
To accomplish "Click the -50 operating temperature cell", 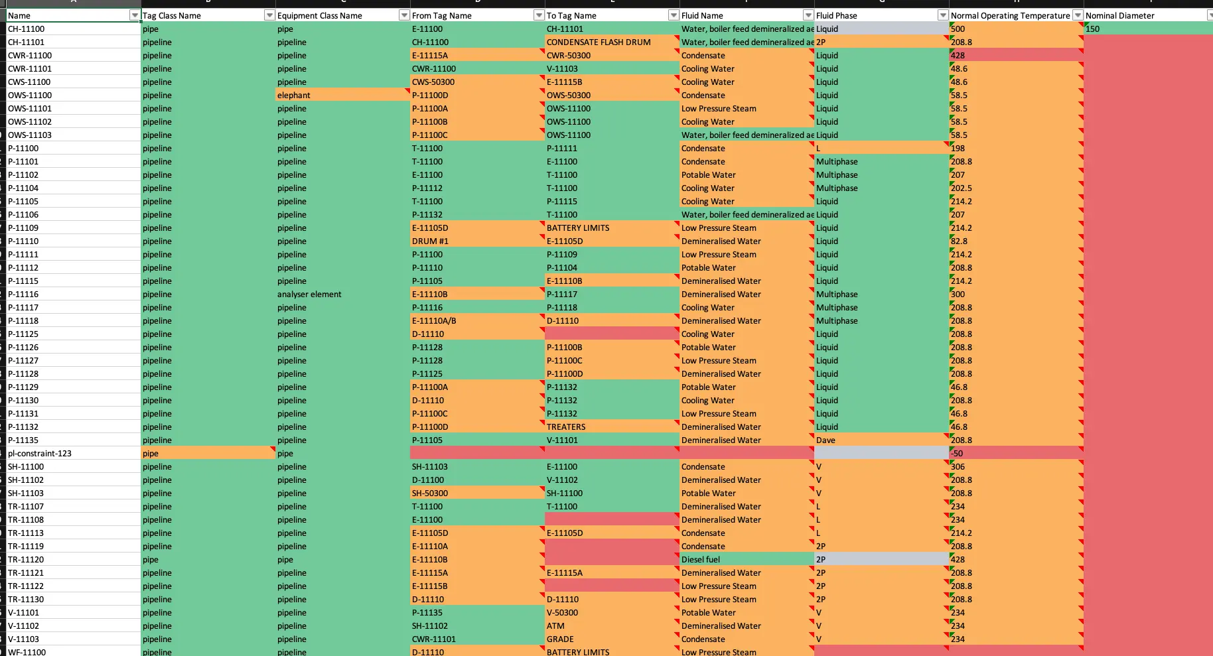I will (1015, 454).
